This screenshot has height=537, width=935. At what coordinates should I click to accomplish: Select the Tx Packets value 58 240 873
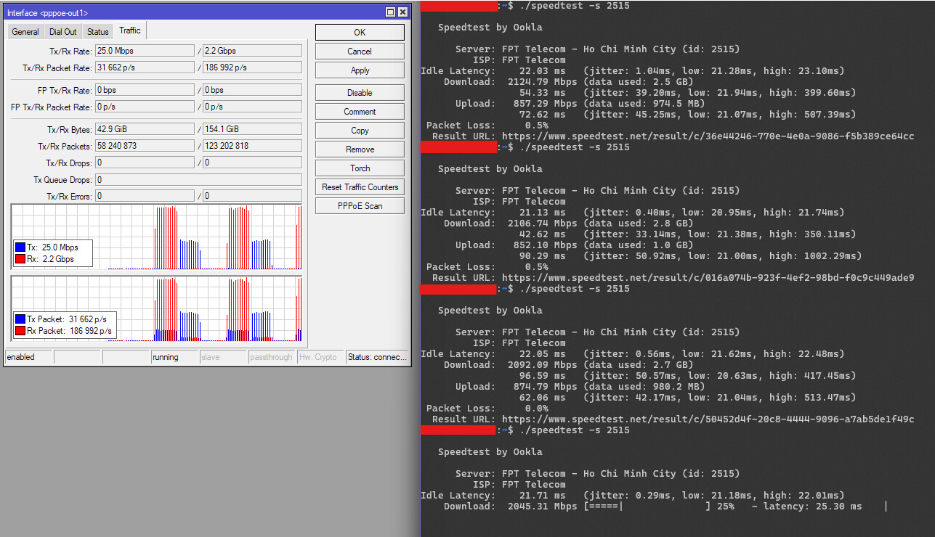coord(145,146)
